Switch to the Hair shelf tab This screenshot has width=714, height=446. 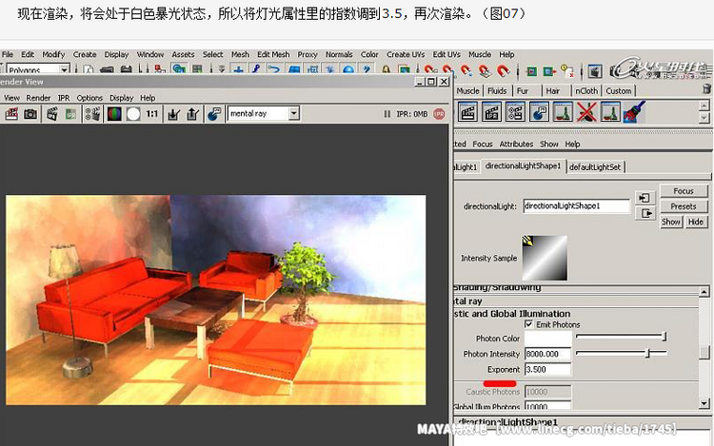552,91
